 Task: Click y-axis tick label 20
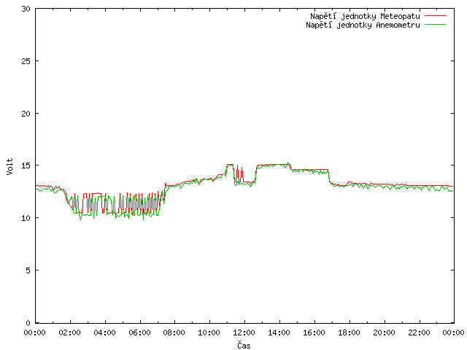click(x=26, y=114)
